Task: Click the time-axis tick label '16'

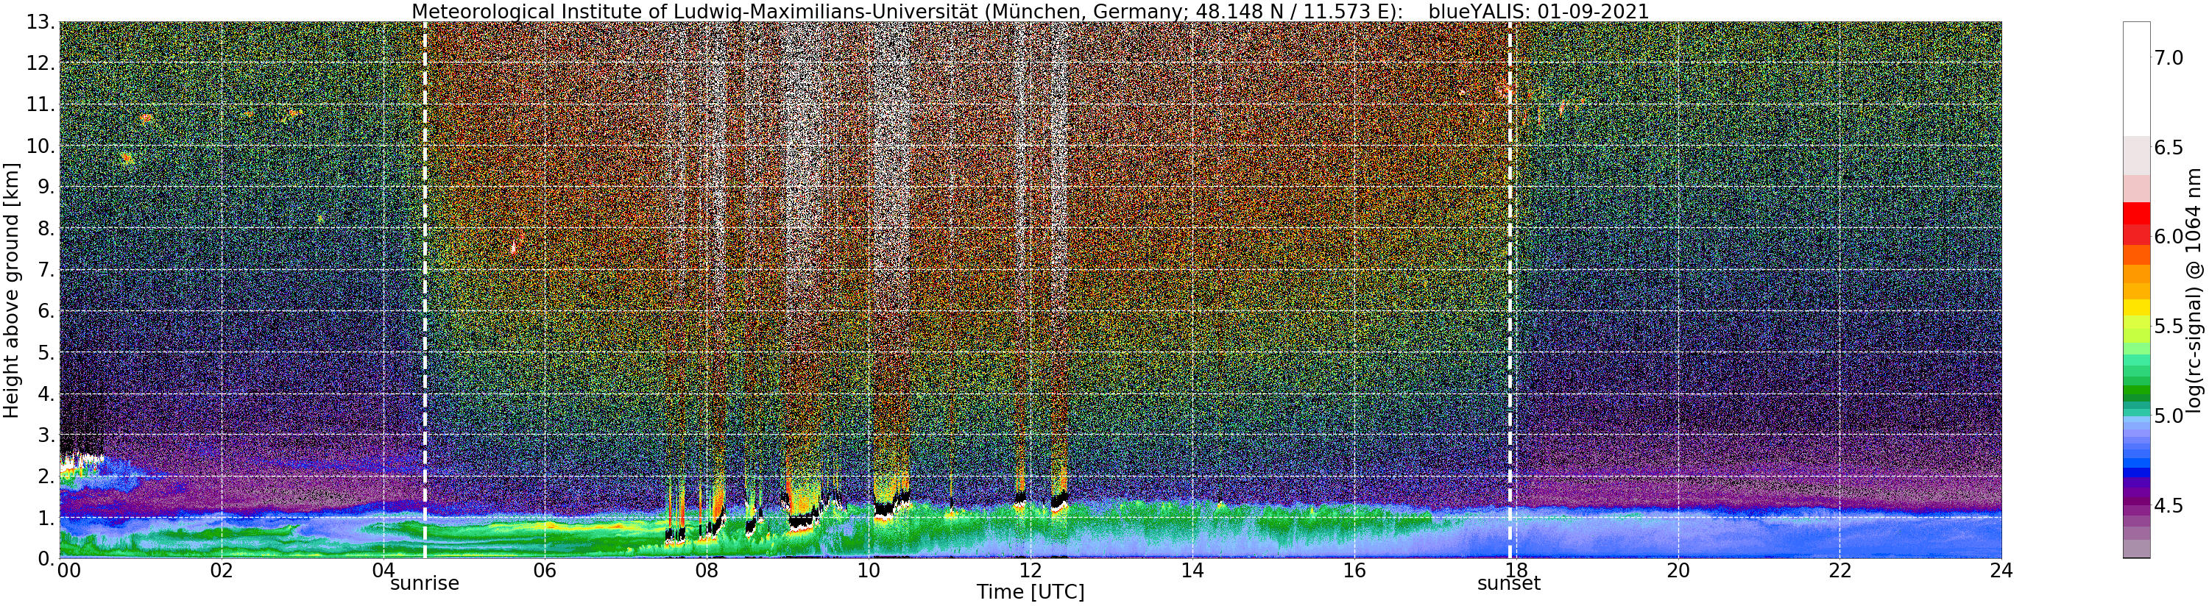Action: tap(1353, 571)
